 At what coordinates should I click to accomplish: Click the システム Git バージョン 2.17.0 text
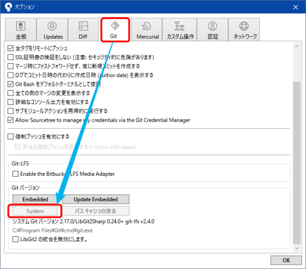tap(83, 221)
